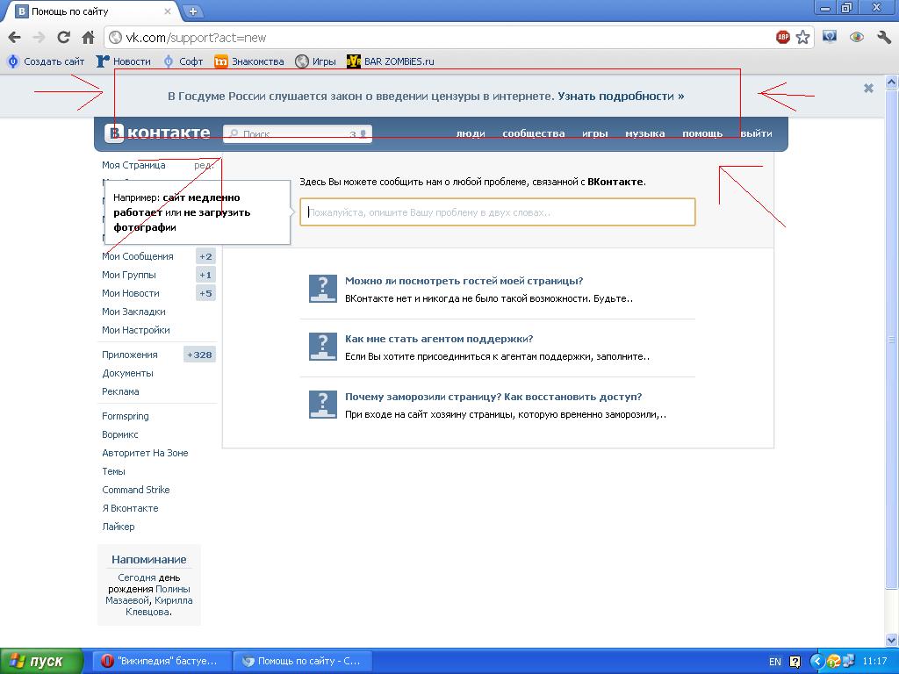Open помощь in the VK top menu
Image resolution: width=899 pixels, height=674 pixels.
coord(702,133)
